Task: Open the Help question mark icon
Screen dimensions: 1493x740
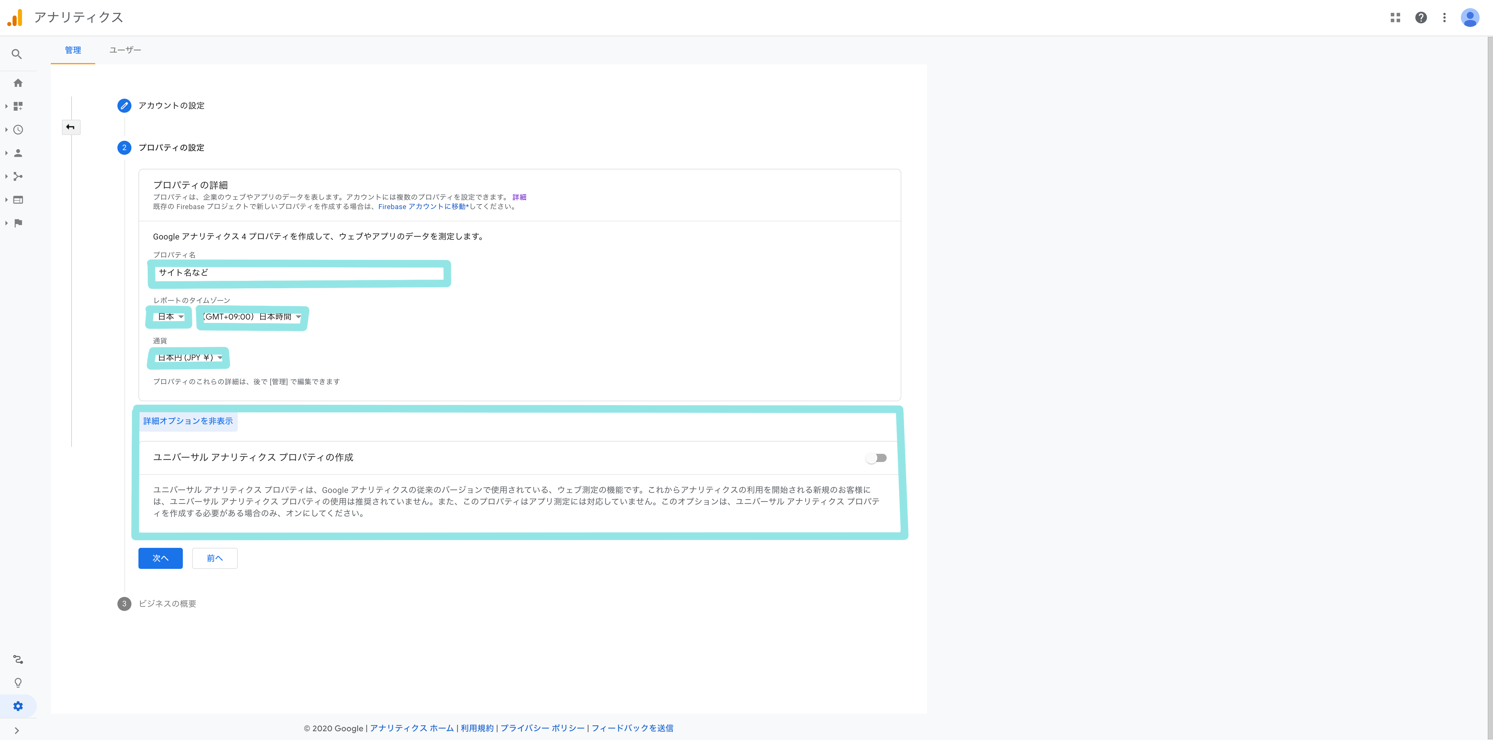Action: point(1421,18)
